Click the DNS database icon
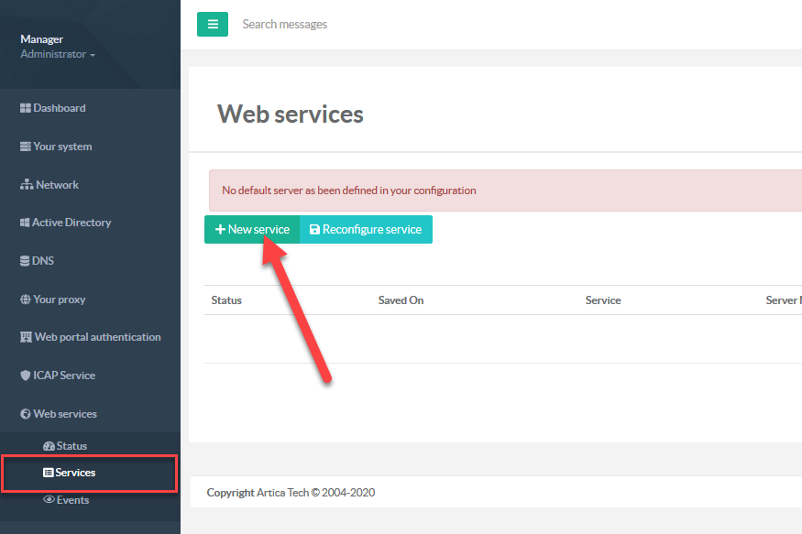Viewport: 802px width, 534px height. [x=25, y=261]
